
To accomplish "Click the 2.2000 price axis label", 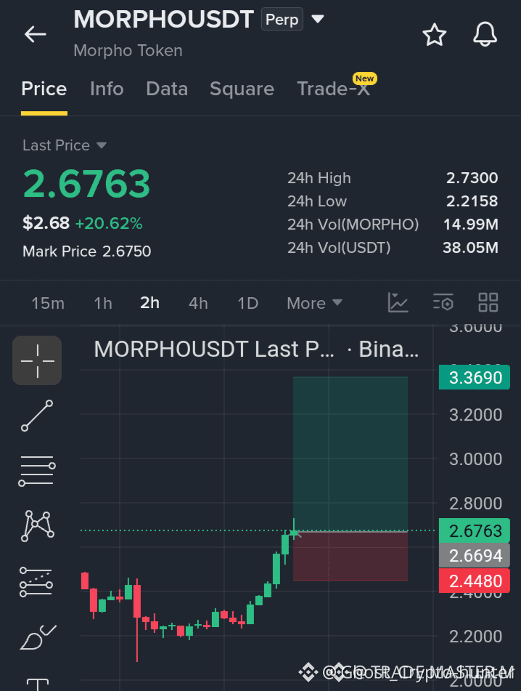I will [476, 637].
